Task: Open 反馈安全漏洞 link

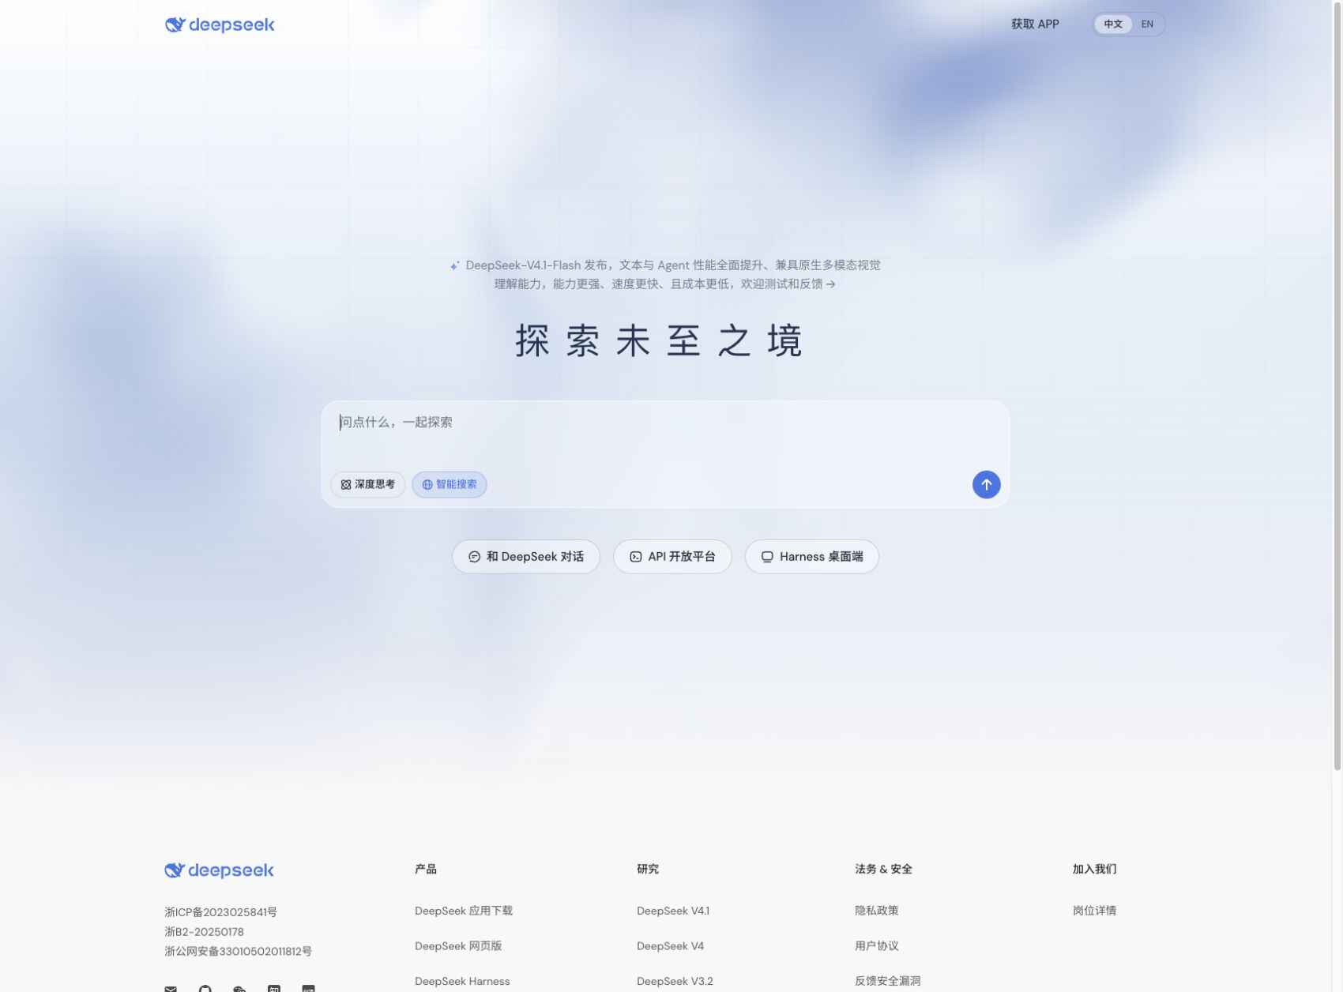Action: click(887, 980)
